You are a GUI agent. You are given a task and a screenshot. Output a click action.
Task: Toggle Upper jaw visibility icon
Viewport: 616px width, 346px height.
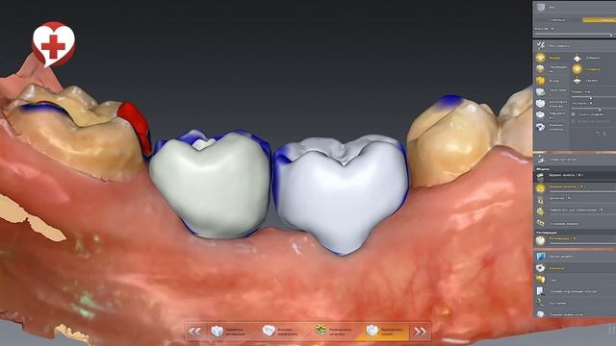[541, 176]
